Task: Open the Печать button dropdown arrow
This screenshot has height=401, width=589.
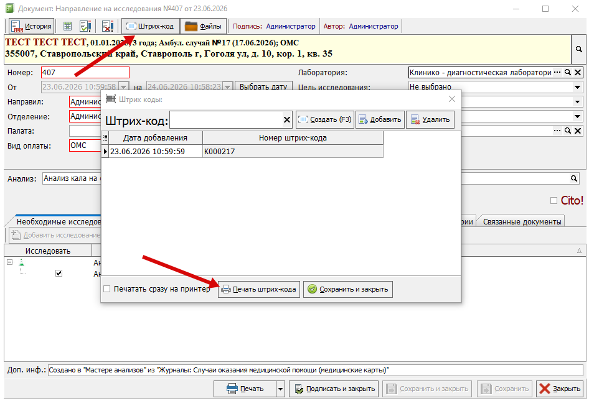Action: coord(280,389)
